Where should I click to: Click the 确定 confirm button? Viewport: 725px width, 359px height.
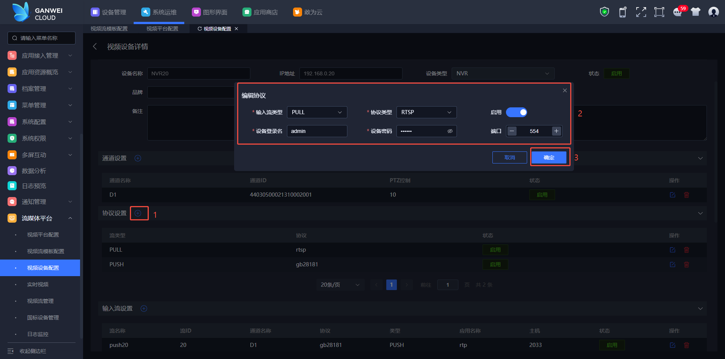[549, 157]
